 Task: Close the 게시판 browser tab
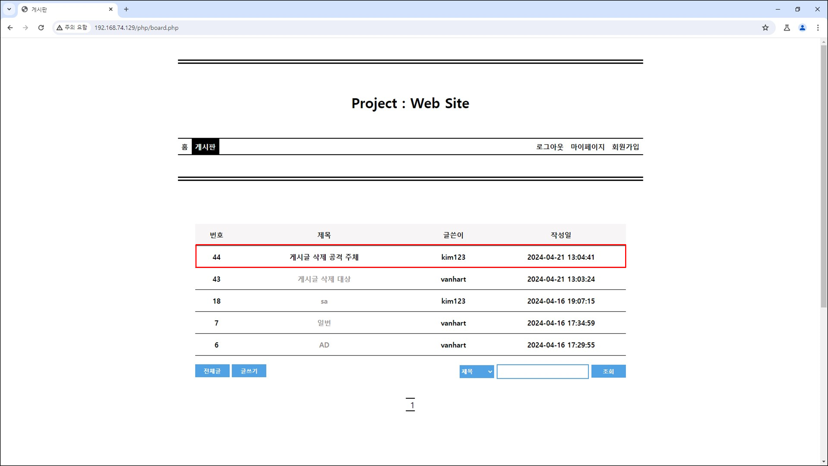pyautogui.click(x=111, y=9)
